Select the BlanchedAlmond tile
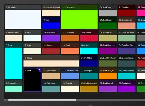Screen dimensions: 145x106 (51, 10)
